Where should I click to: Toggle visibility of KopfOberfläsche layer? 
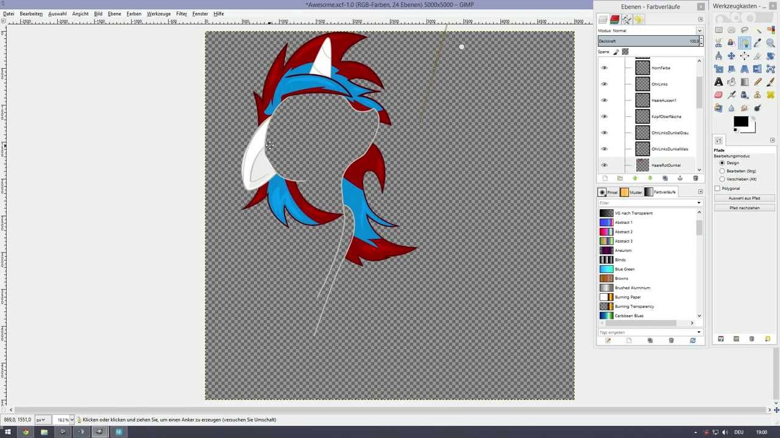coord(604,116)
